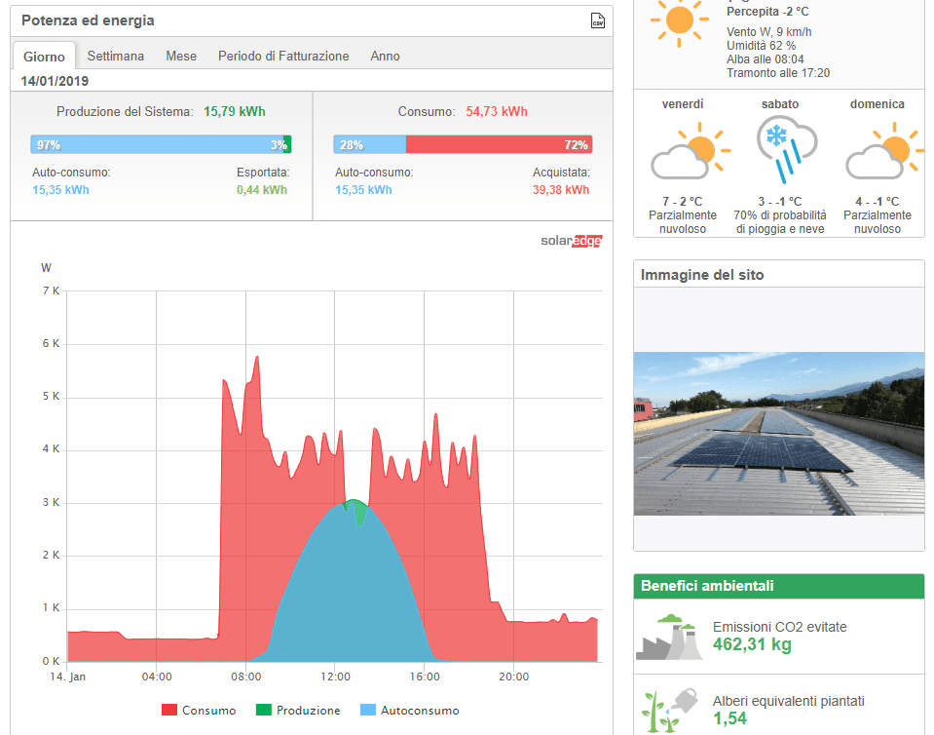Screen dimensions: 934x735
Task: Click Vento W, 9 km/h text
Action: click(x=769, y=32)
